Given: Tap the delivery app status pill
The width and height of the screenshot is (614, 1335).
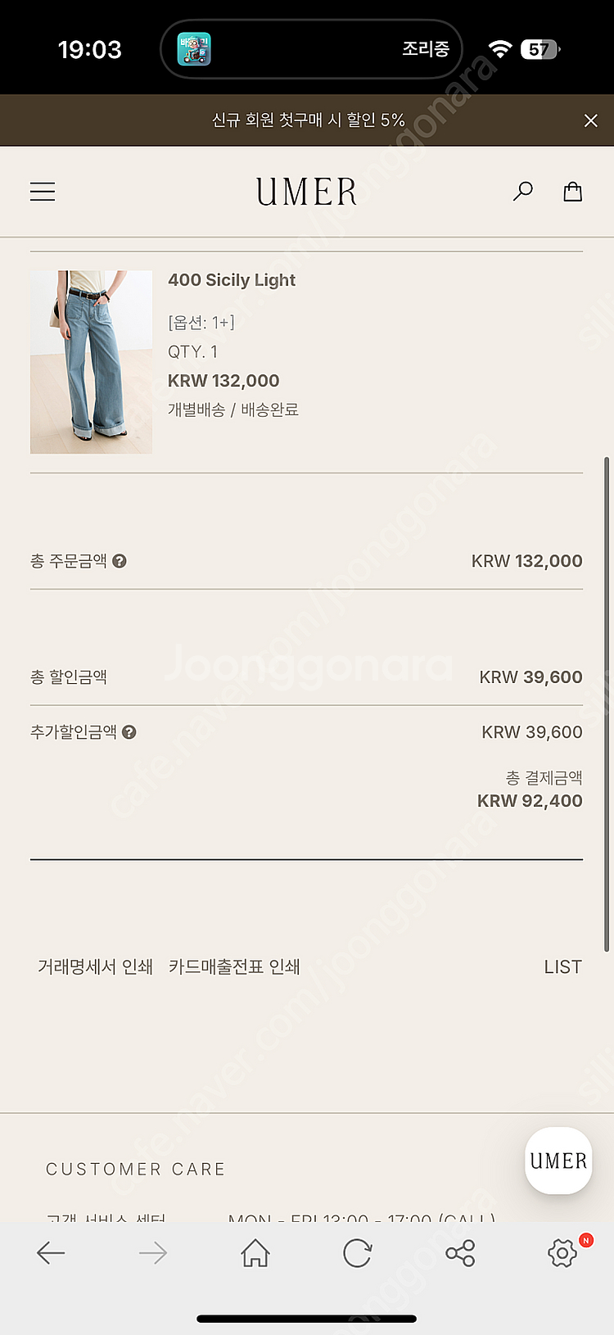Looking at the screenshot, I should pyautogui.click(x=311, y=49).
